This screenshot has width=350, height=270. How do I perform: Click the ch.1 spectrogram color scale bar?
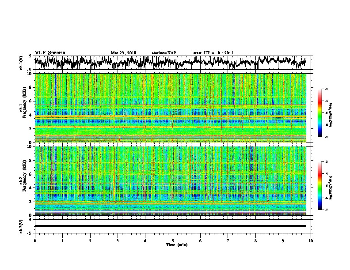point(320,113)
